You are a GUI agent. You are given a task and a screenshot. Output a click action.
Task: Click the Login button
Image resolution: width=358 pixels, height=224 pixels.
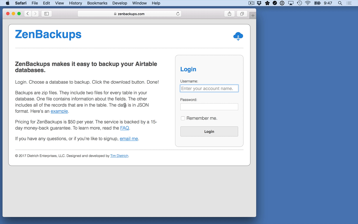coord(209,132)
